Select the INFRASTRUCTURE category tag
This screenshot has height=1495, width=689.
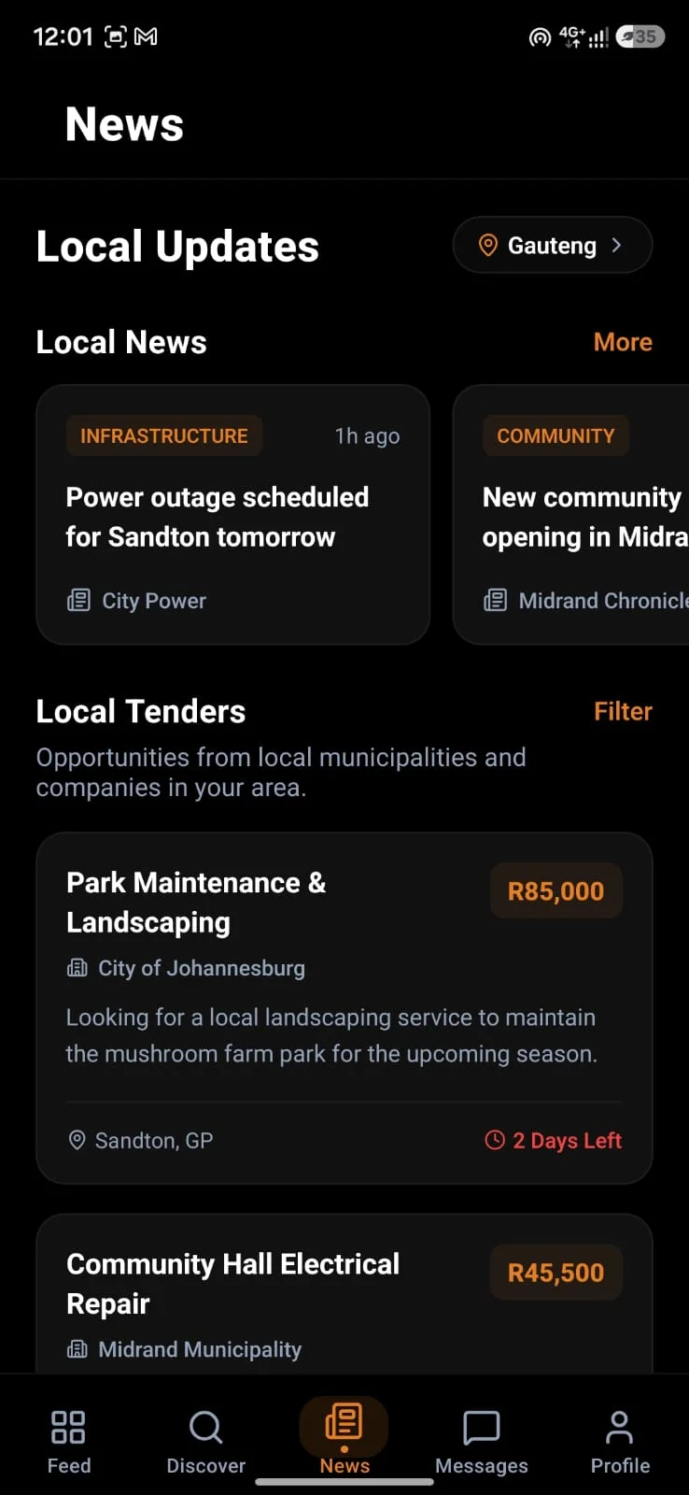pos(164,435)
